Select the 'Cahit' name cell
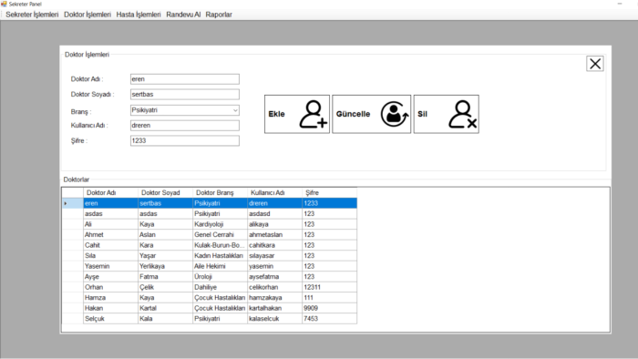 110,246
